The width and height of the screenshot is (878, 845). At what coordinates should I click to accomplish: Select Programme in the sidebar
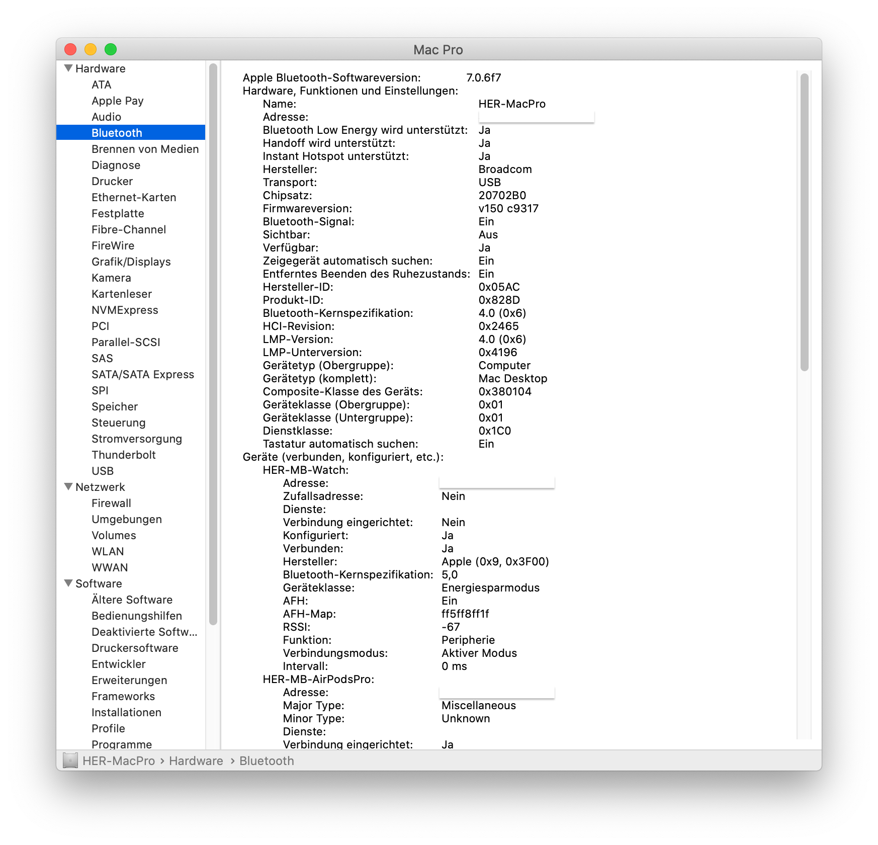point(122,744)
